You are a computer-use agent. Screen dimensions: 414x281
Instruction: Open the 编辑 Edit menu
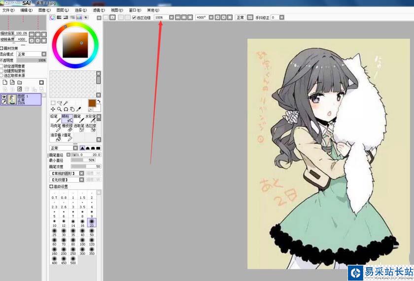pyautogui.click(x=27, y=10)
